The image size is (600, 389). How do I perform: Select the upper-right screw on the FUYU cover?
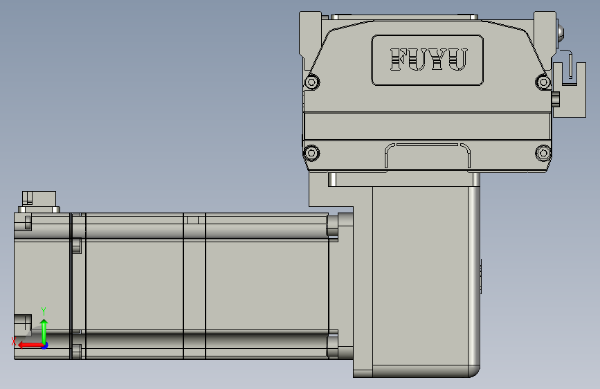[x=543, y=82]
